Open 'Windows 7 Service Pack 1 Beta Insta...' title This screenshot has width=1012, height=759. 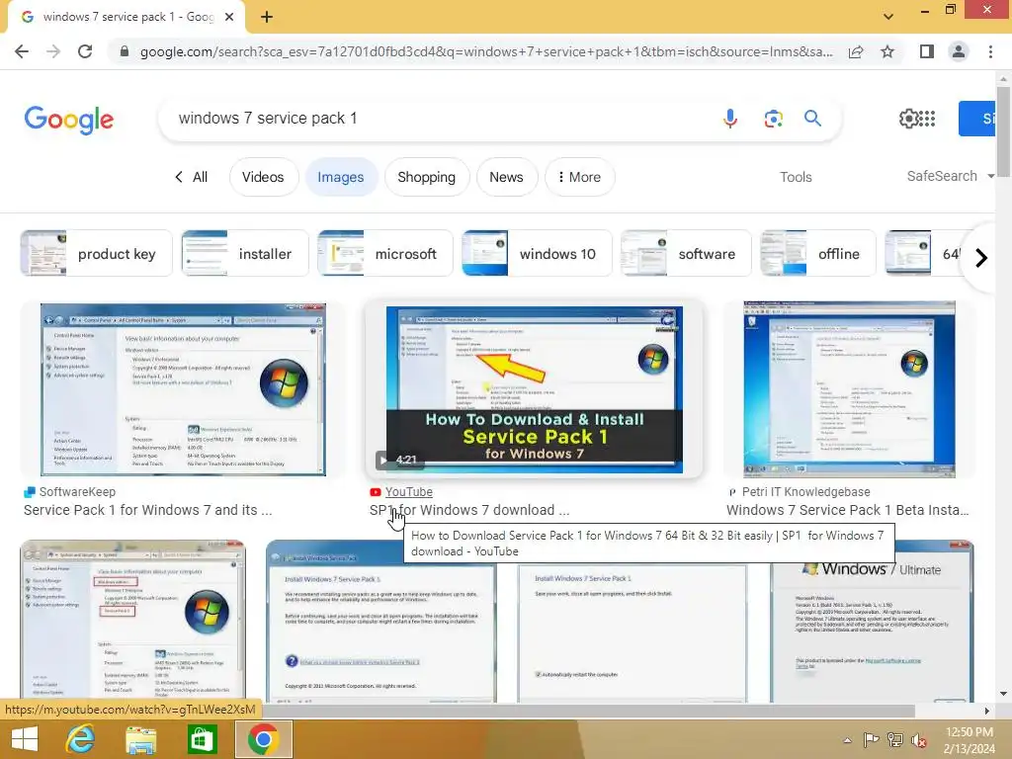click(x=847, y=510)
